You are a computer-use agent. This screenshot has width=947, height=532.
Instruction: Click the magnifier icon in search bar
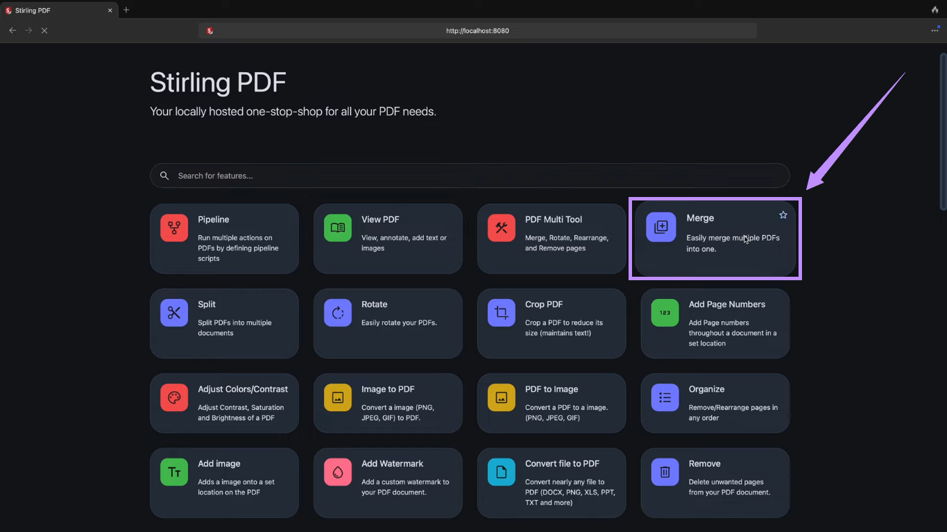click(164, 175)
